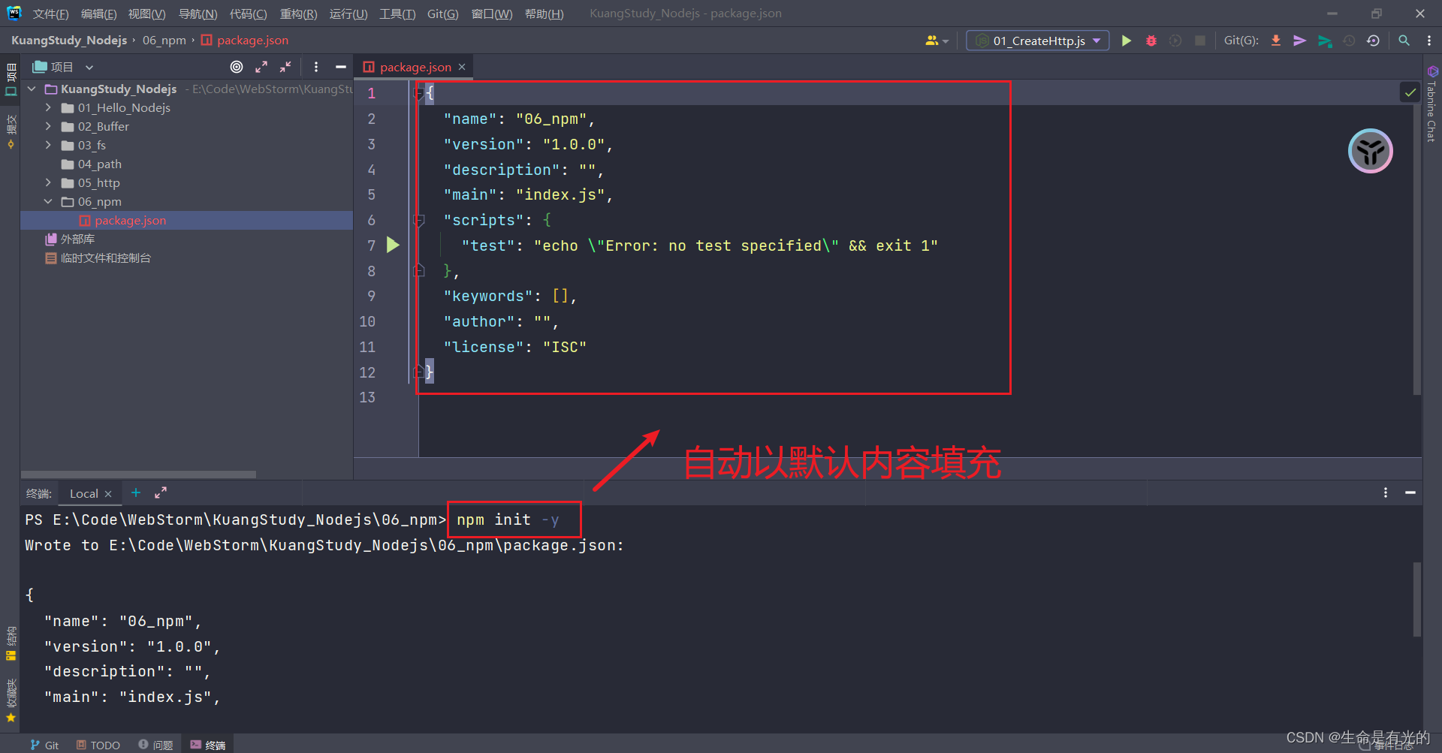The height and width of the screenshot is (753, 1442).
Task: Open the 重构(R) menu
Action: click(x=298, y=14)
